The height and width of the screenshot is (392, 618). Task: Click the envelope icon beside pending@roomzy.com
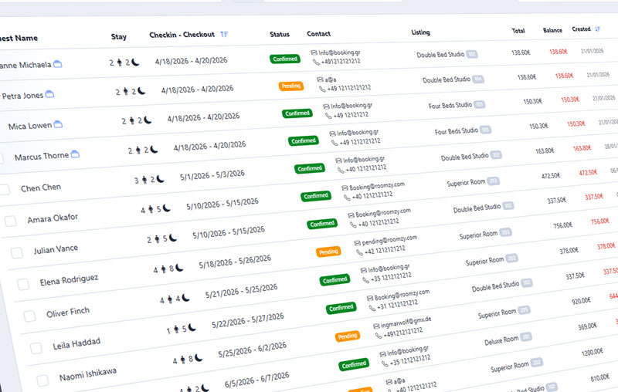coord(358,242)
